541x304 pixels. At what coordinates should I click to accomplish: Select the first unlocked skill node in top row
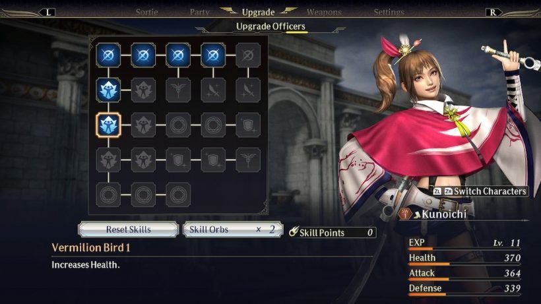click(108, 55)
